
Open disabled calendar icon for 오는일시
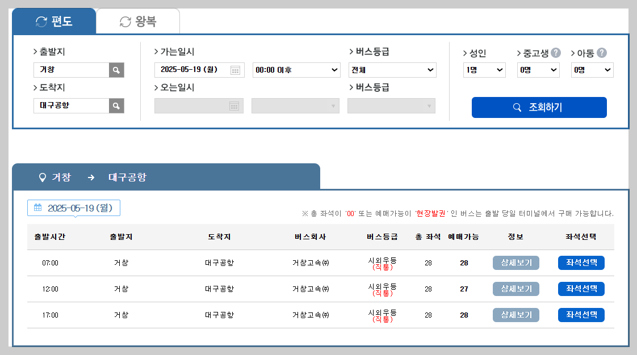[x=234, y=106]
